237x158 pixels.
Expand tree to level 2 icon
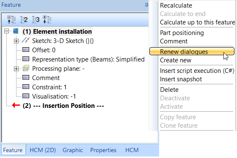click(24, 19)
